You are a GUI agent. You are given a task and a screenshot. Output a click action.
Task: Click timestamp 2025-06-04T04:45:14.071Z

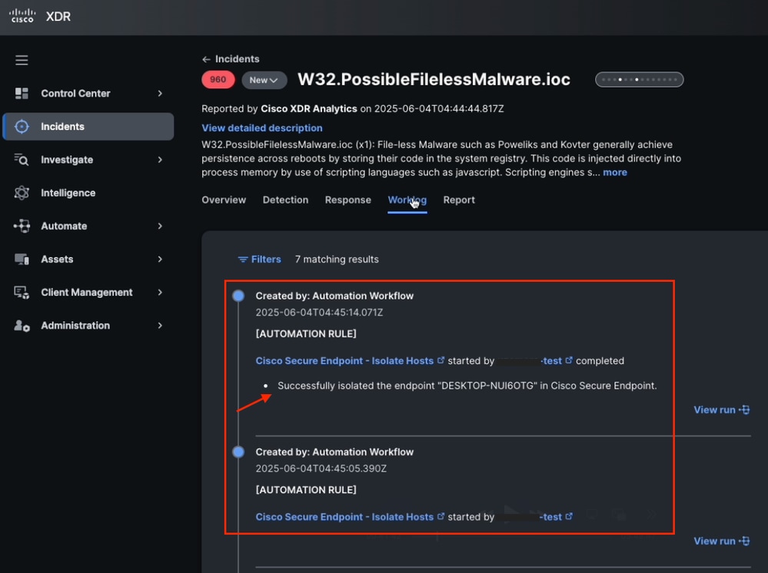coord(319,312)
